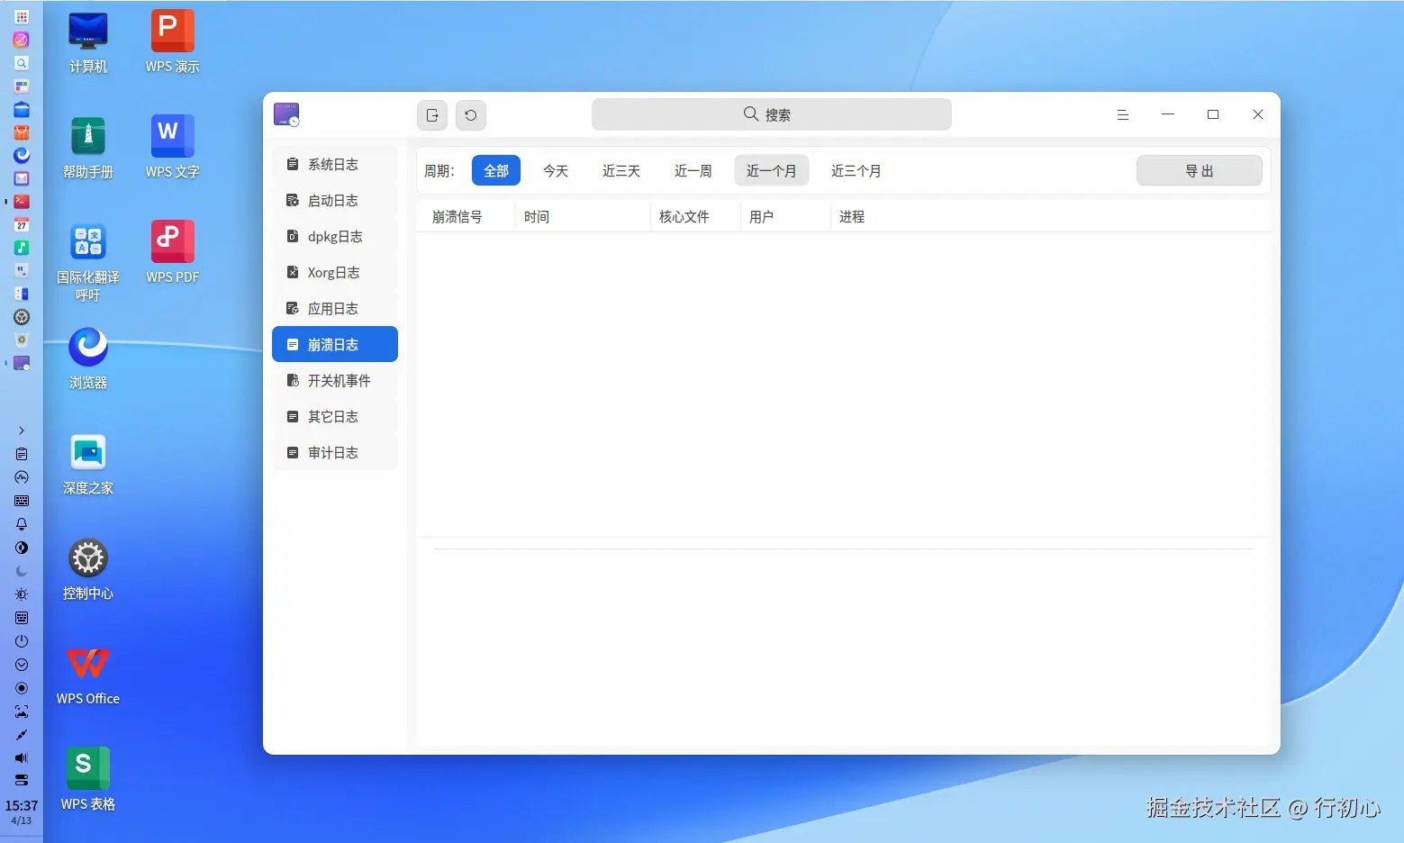Open the hamburger main menu of the log viewer
This screenshot has width=1404, height=843.
point(1123,115)
